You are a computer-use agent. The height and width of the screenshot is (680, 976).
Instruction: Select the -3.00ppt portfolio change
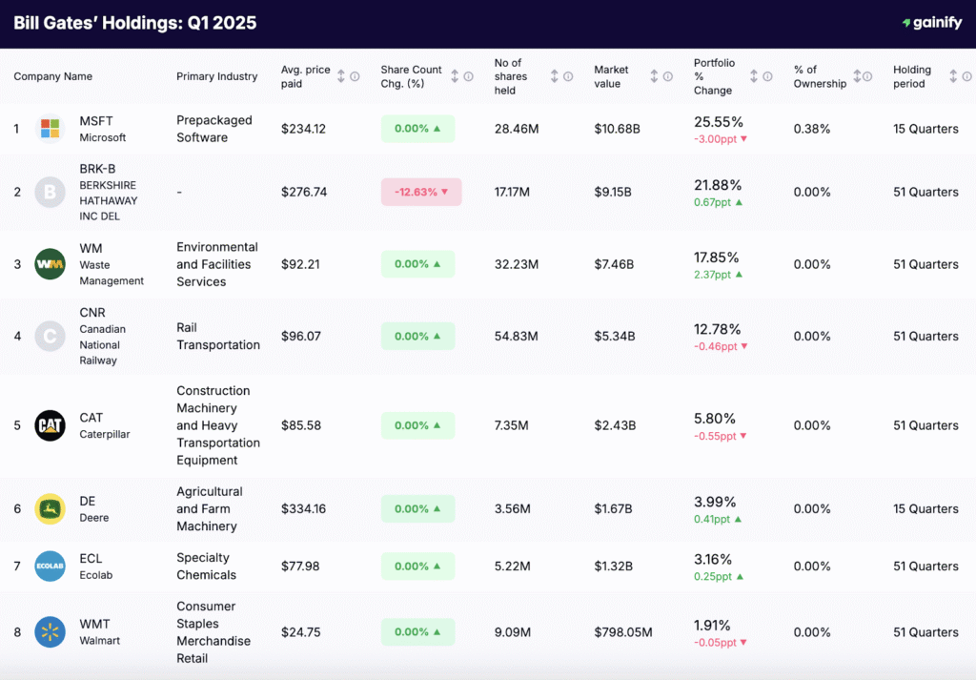pyautogui.click(x=721, y=139)
